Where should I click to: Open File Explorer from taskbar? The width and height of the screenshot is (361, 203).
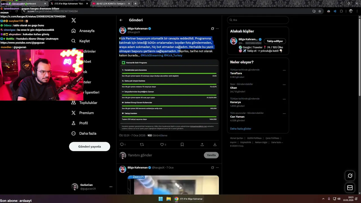(x=168, y=199)
